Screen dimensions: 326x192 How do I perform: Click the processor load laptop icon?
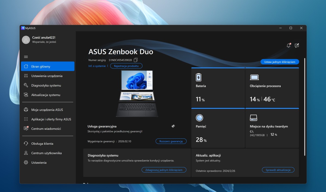(254, 77)
